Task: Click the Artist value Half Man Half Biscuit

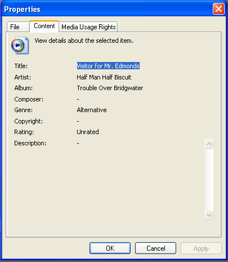Action: coord(104,77)
